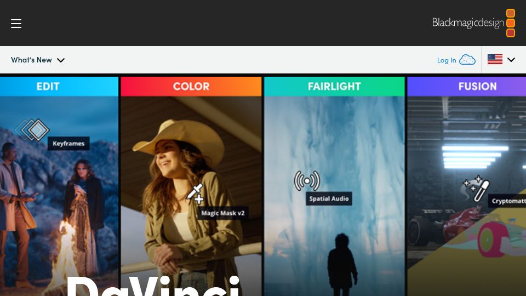
Task: Click the cowboy hat woman image
Action: click(x=191, y=196)
